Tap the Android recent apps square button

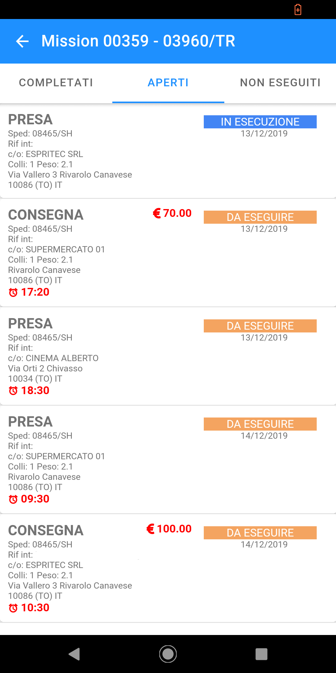pos(261,654)
